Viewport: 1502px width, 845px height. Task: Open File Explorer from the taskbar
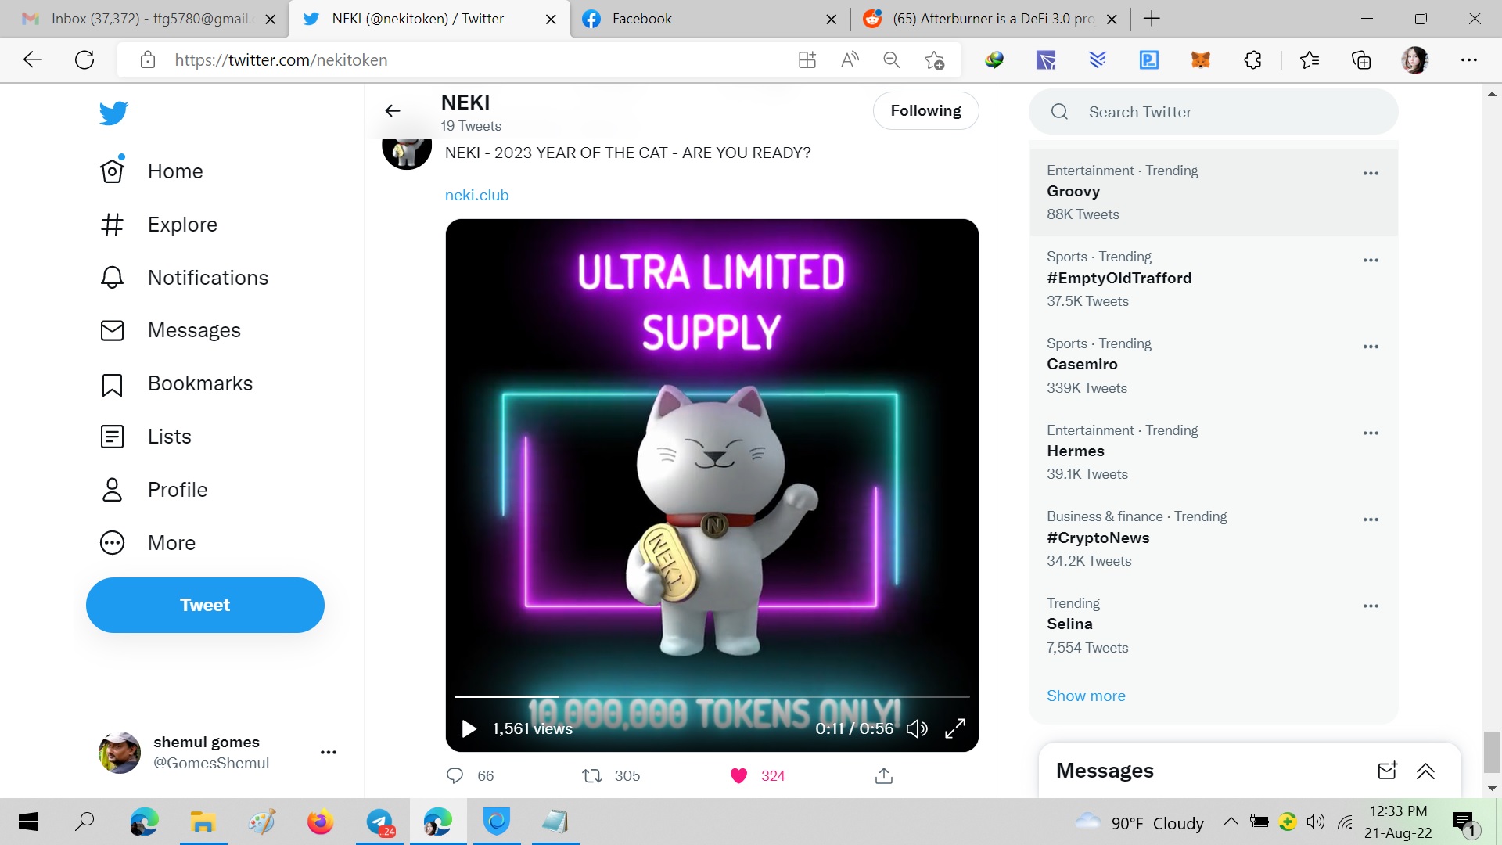pyautogui.click(x=203, y=822)
